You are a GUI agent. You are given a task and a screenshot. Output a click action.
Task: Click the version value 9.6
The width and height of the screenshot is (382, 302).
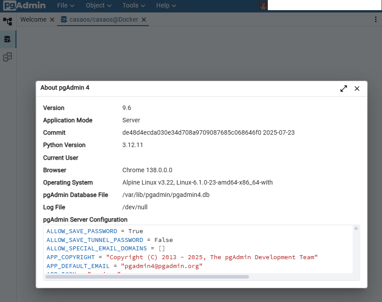pyautogui.click(x=127, y=108)
